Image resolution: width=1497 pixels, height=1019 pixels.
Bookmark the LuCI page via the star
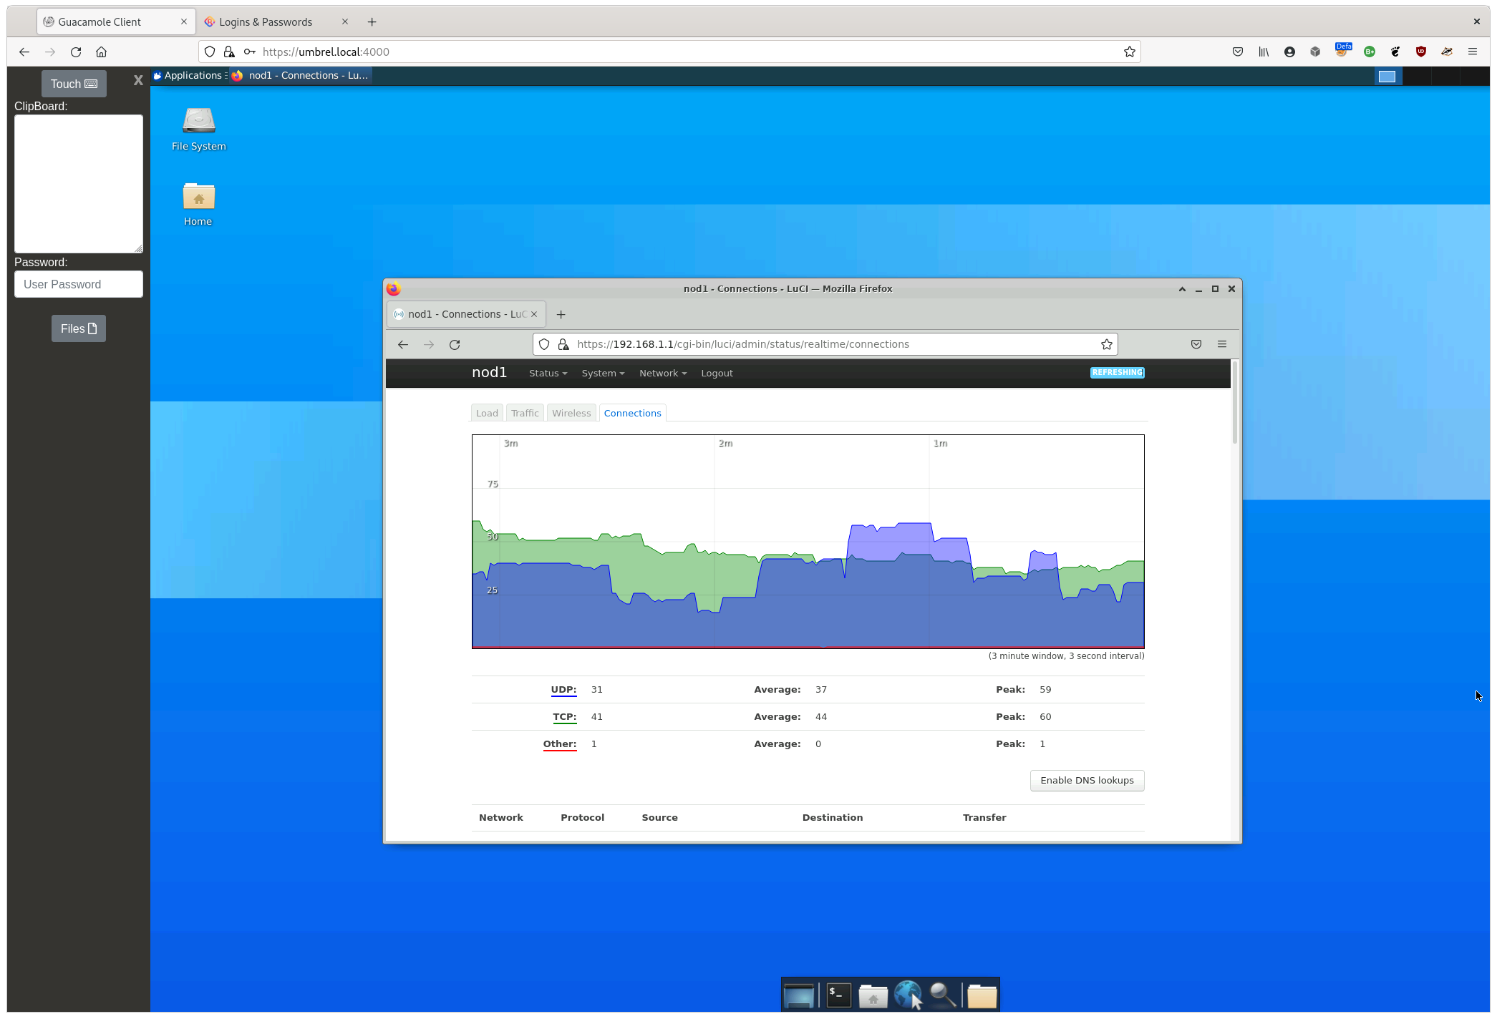pos(1107,344)
